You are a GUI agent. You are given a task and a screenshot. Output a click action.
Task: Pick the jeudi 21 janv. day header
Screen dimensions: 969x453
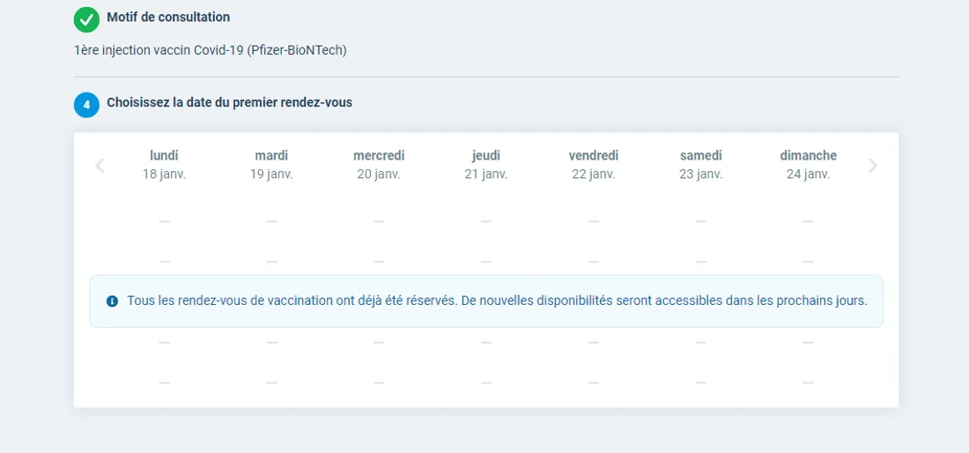(486, 165)
